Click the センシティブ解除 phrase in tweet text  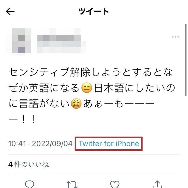[x=49, y=72]
